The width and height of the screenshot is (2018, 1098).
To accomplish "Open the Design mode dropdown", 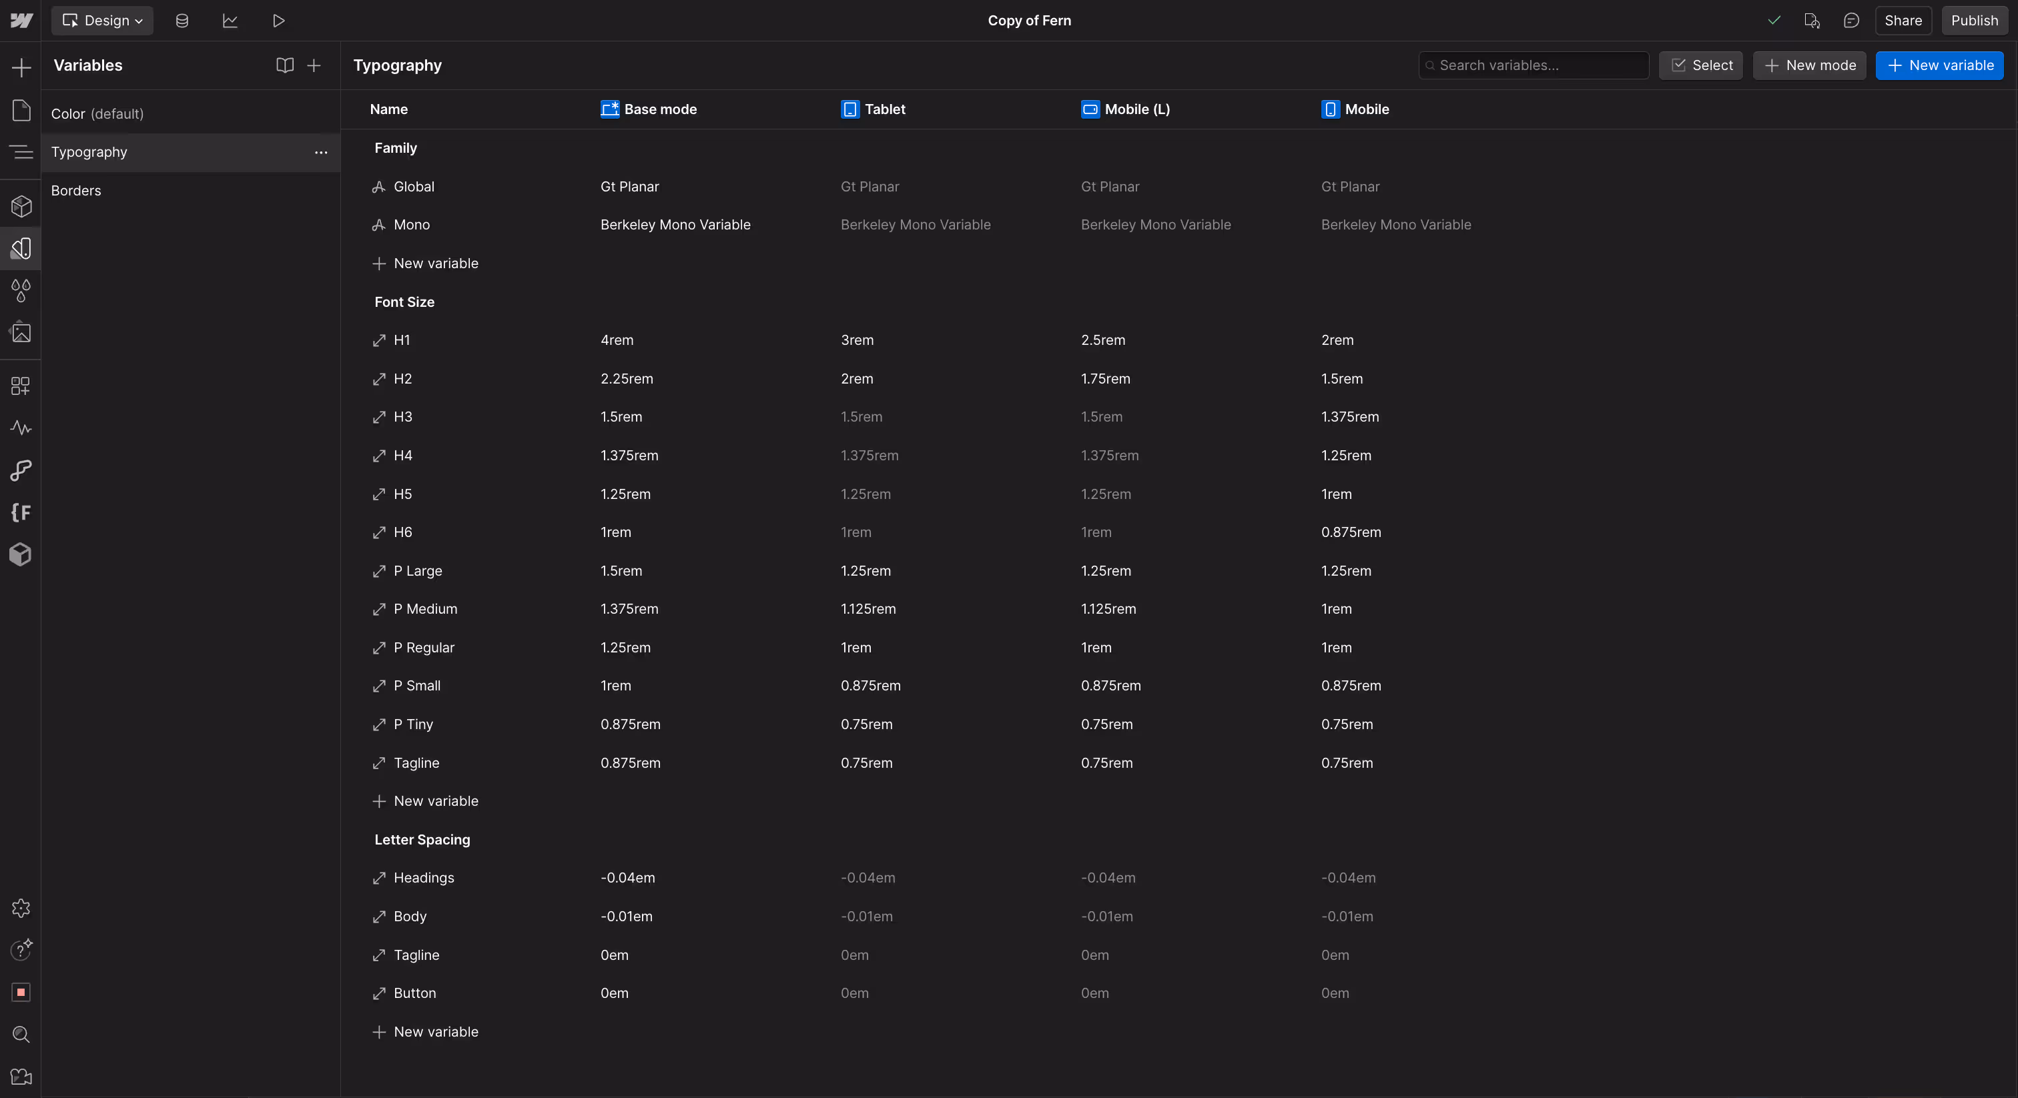I will 102,21.
